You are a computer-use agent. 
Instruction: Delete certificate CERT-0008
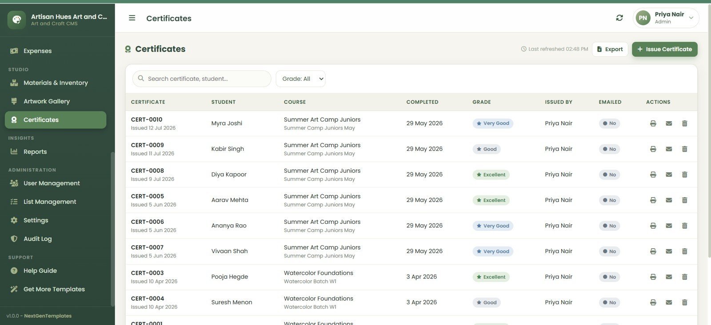(x=684, y=174)
